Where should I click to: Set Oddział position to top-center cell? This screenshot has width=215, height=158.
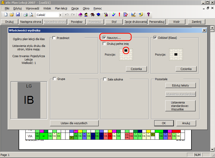pyautogui.click(x=176, y=51)
